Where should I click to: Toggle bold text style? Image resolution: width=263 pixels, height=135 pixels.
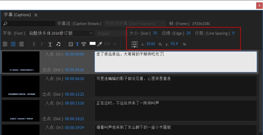click(34, 44)
